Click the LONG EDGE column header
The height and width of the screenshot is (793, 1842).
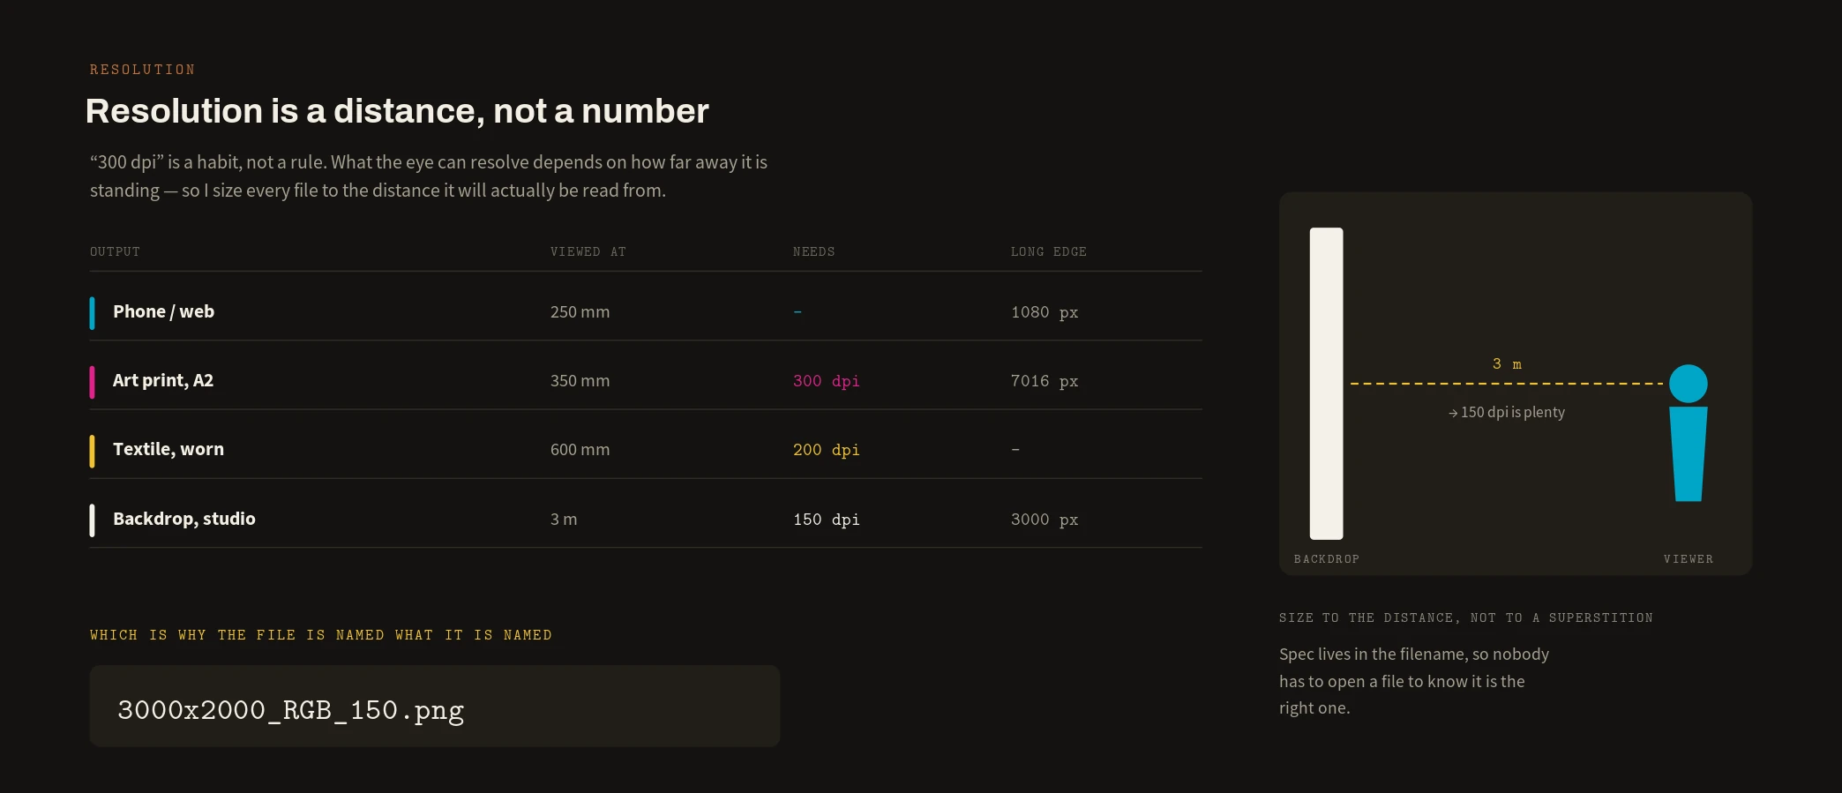1049,251
